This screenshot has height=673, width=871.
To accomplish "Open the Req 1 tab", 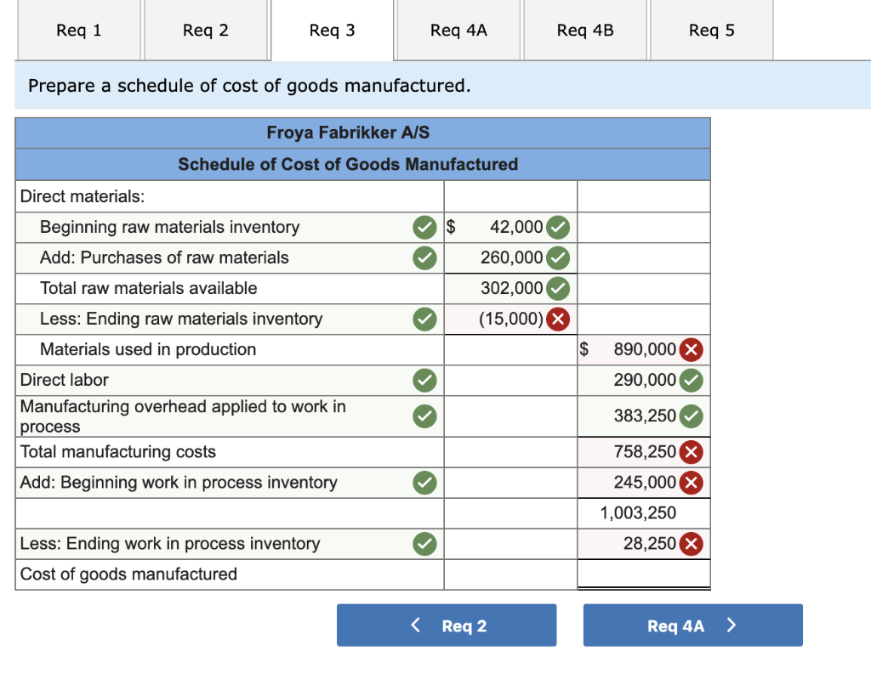I will 79,30.
